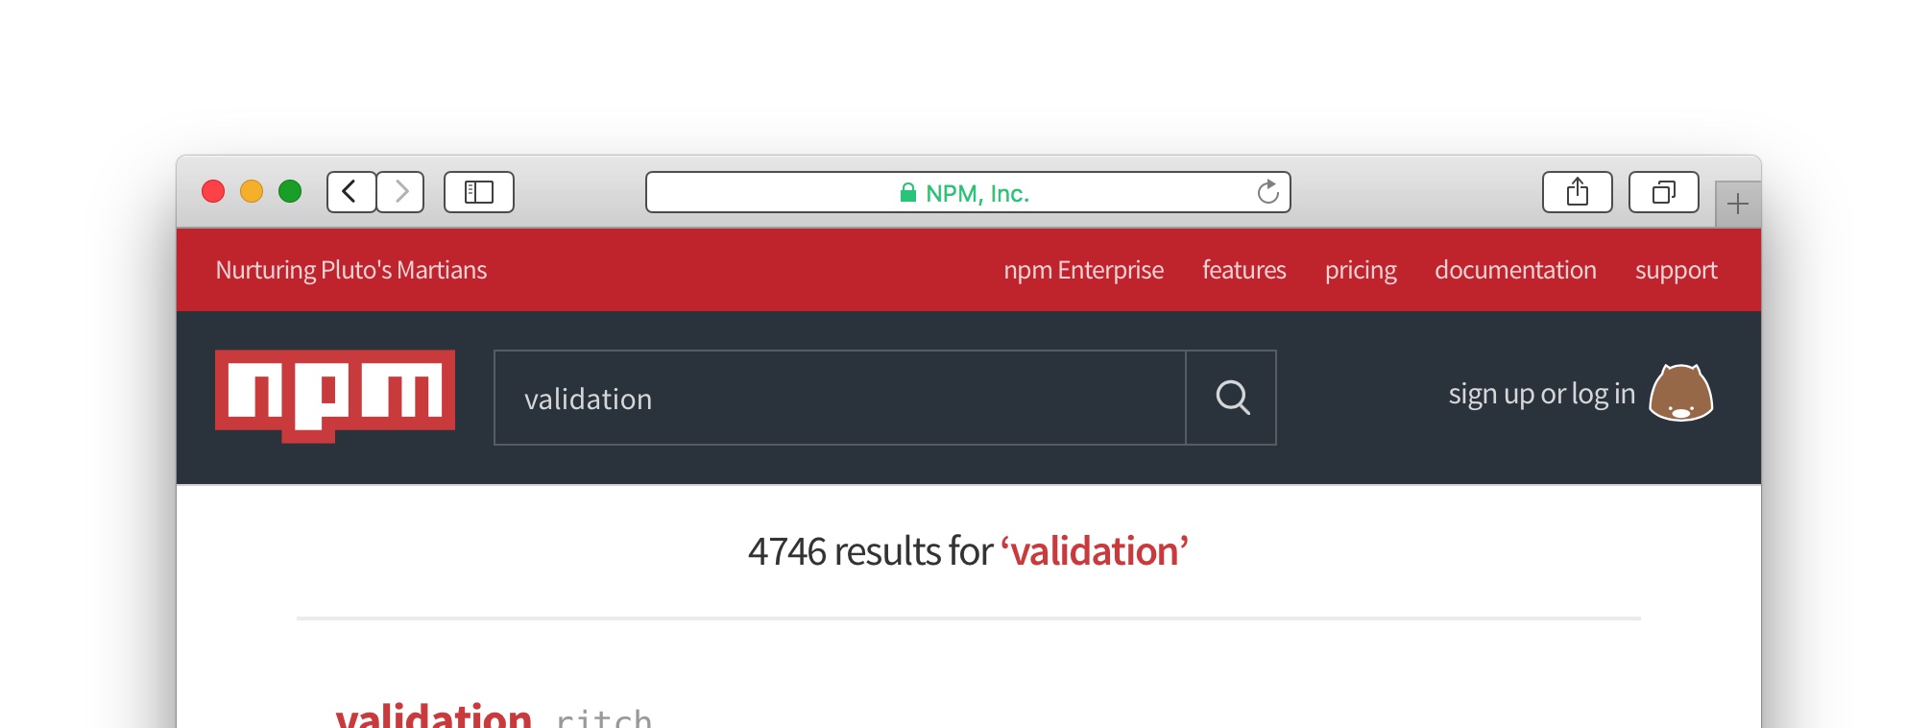
Task: Open the support menu item
Action: 1677,270
